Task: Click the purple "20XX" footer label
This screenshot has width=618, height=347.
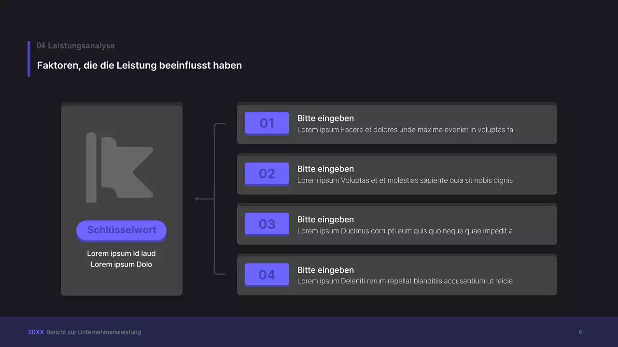Action: [36, 332]
